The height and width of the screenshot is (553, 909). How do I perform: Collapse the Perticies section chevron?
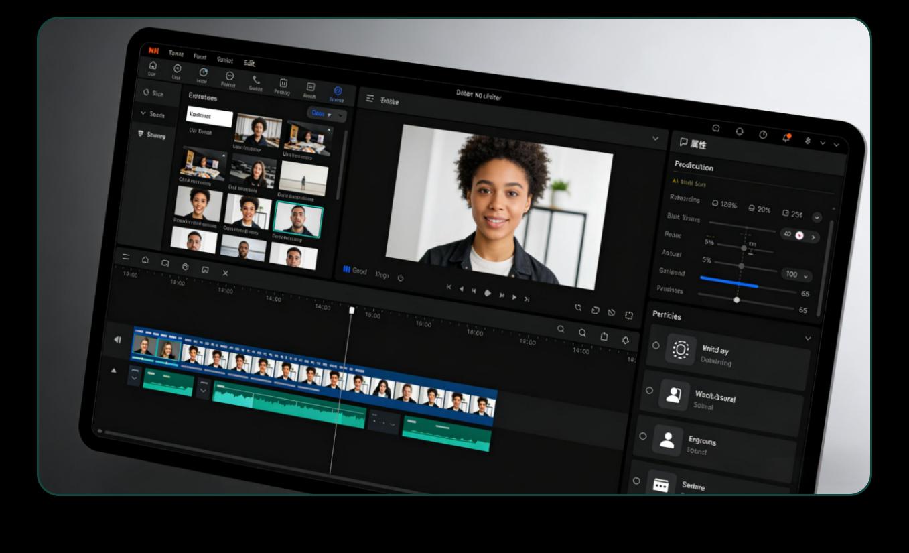point(808,339)
